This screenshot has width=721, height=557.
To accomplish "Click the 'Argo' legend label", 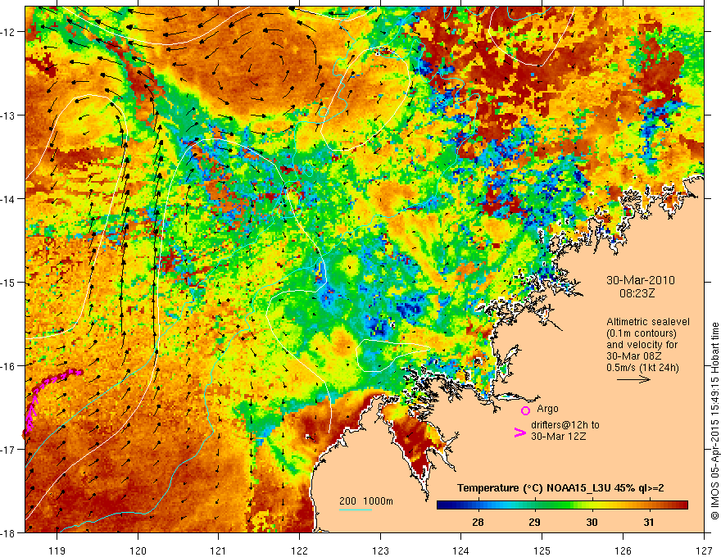I will pos(547,409).
